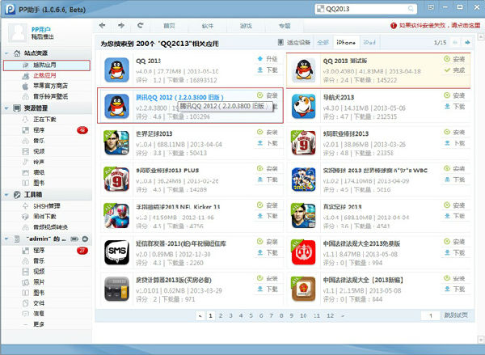Go to next results page arrow
485x355 pixels.
[x=467, y=42]
